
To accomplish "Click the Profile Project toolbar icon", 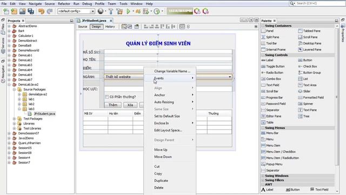I will point(146,11).
